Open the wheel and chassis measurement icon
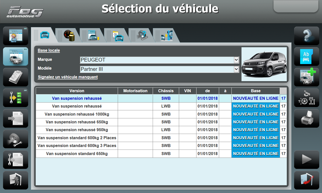The width and height of the screenshot is (322, 193). pyautogui.click(x=306, y=98)
